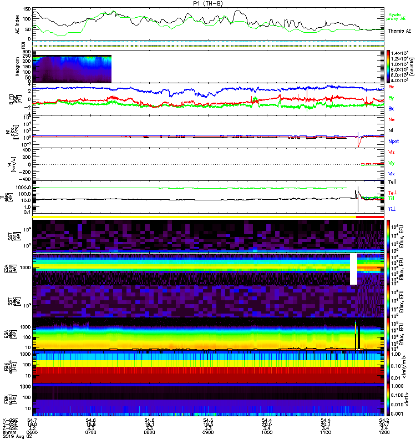
Task: Select the "-400" tick on the velocity panel
Action: point(25,179)
